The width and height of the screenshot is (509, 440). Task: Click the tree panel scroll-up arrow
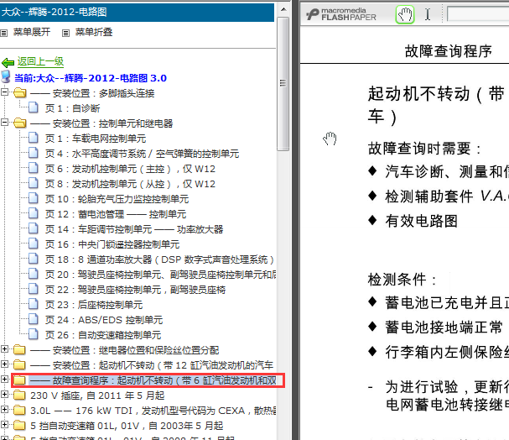(x=283, y=9)
